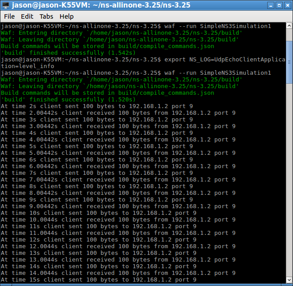Click the window title 'jason@jason-K55VM' text

pyautogui.click(x=51, y=5)
